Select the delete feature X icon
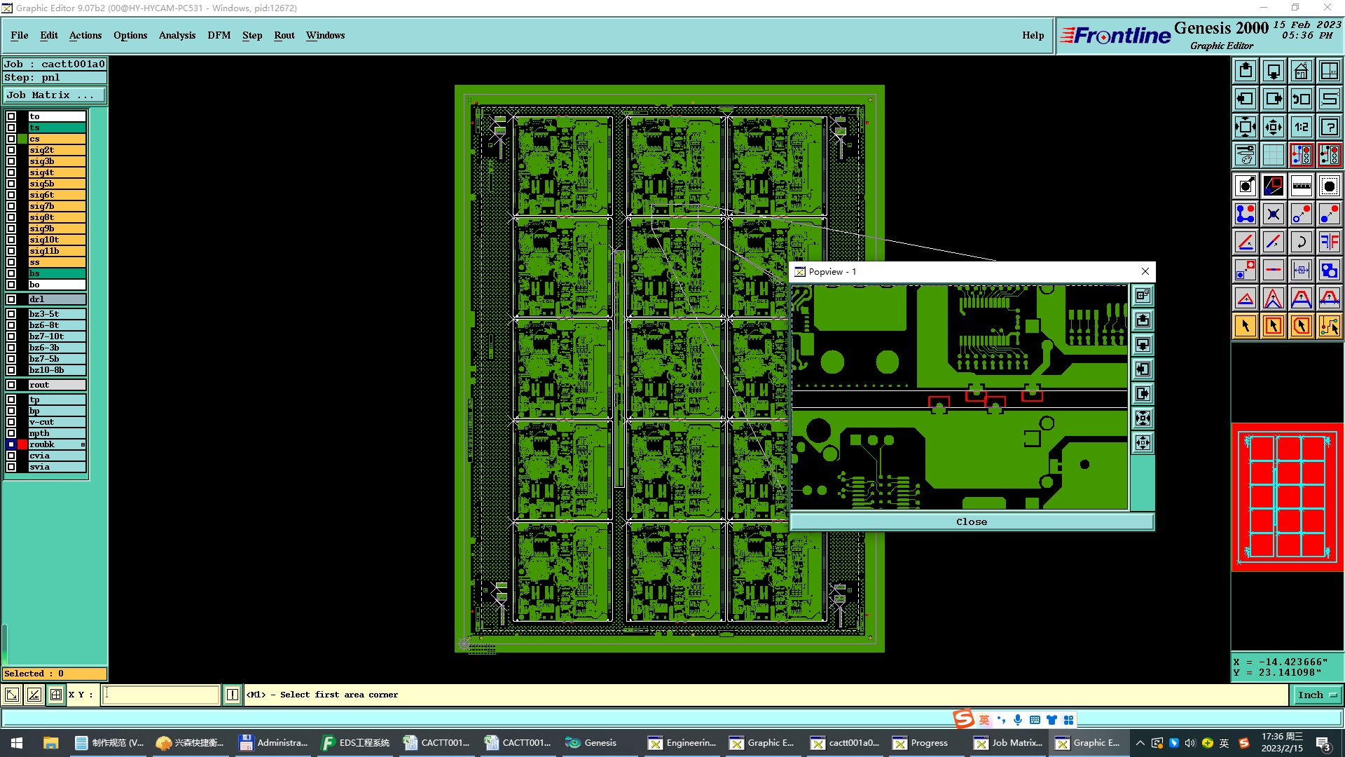The image size is (1345, 757). tap(1273, 214)
